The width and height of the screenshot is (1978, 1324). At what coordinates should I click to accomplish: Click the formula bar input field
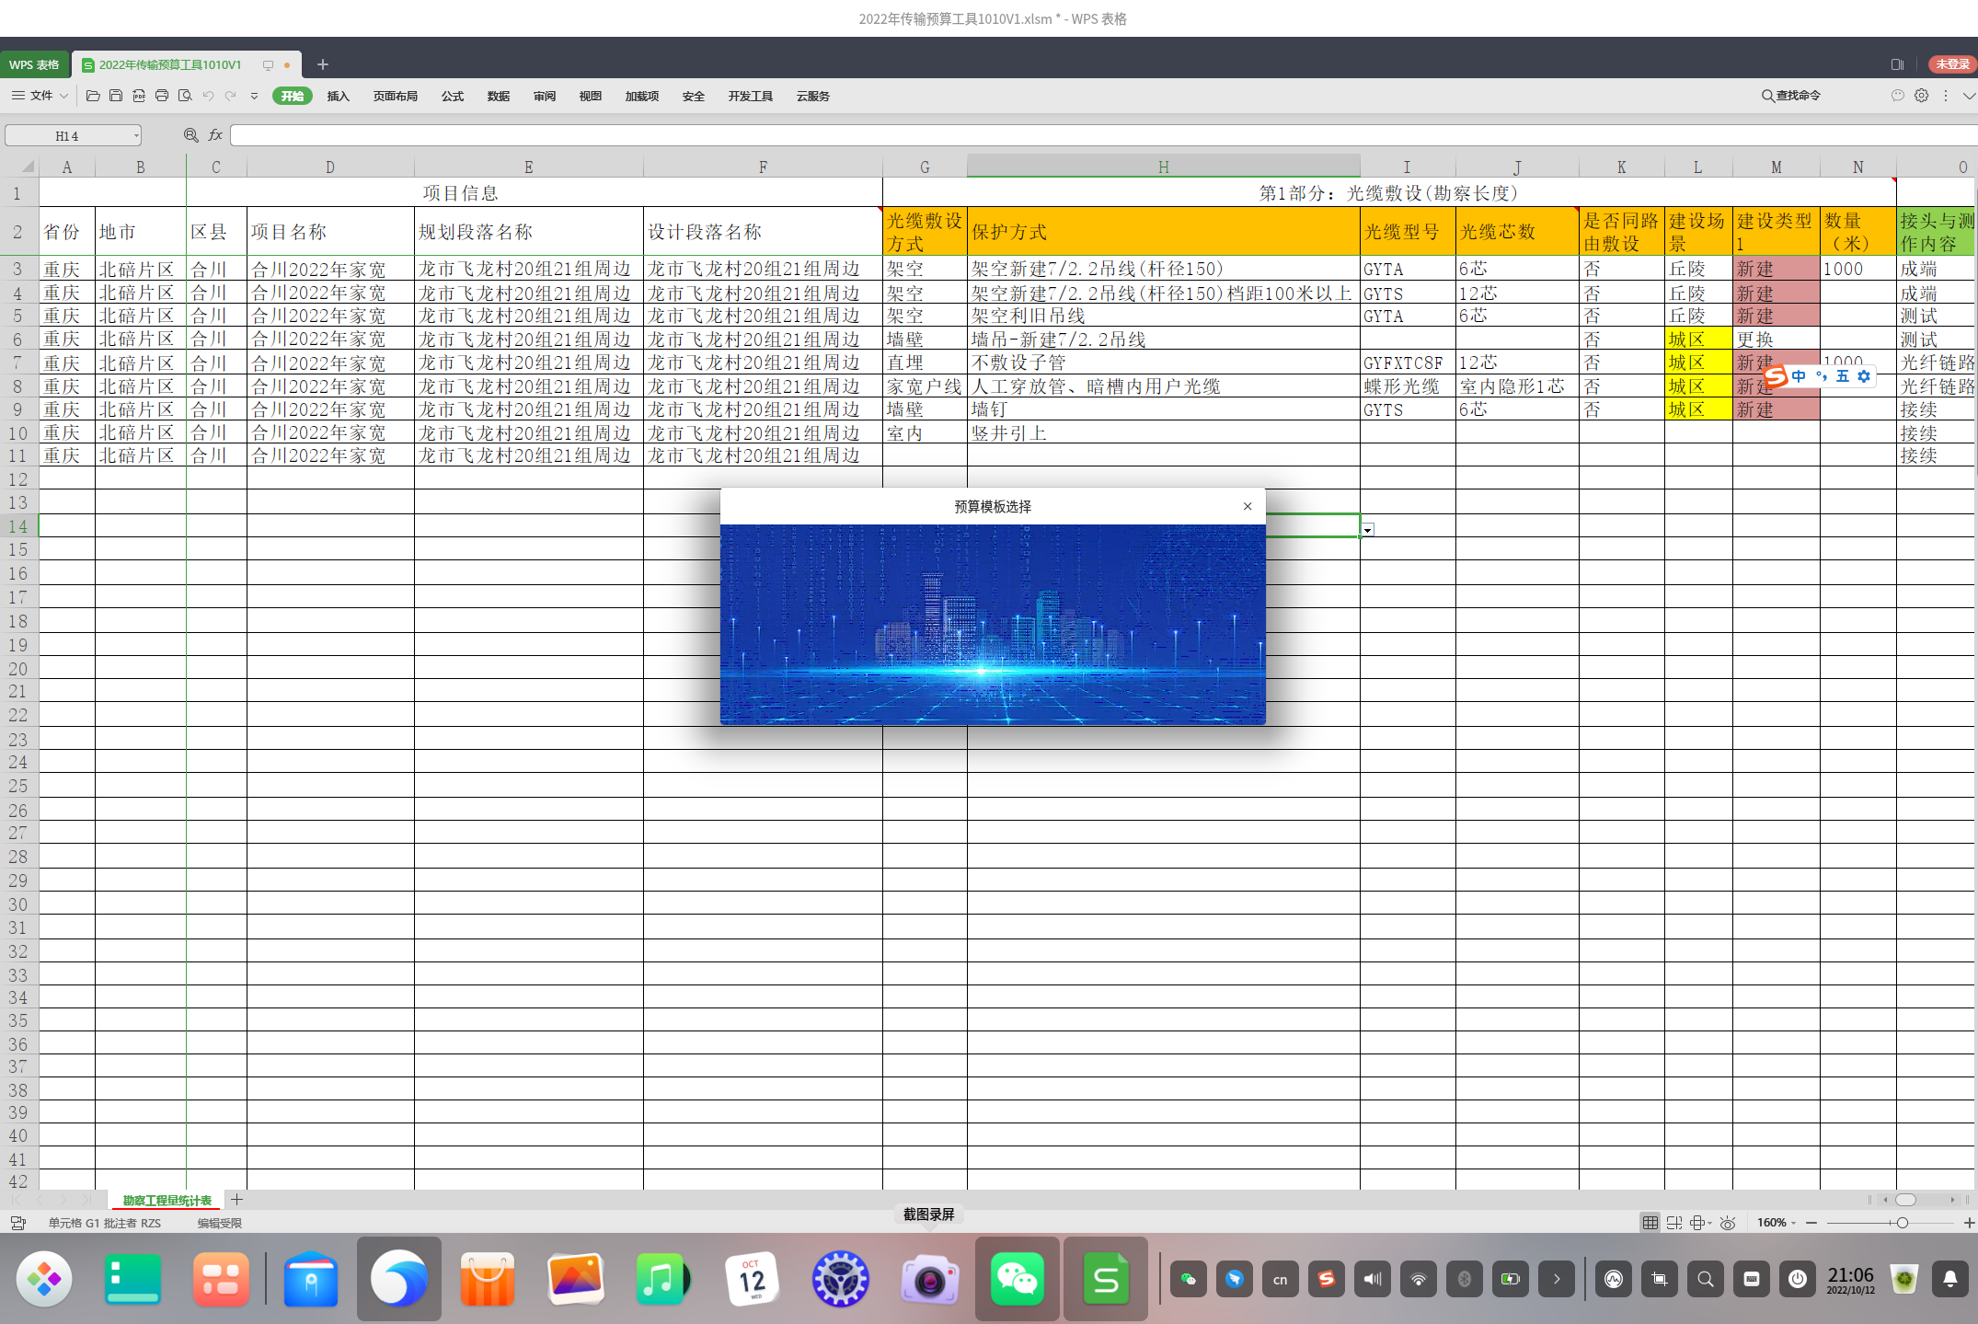[1104, 136]
